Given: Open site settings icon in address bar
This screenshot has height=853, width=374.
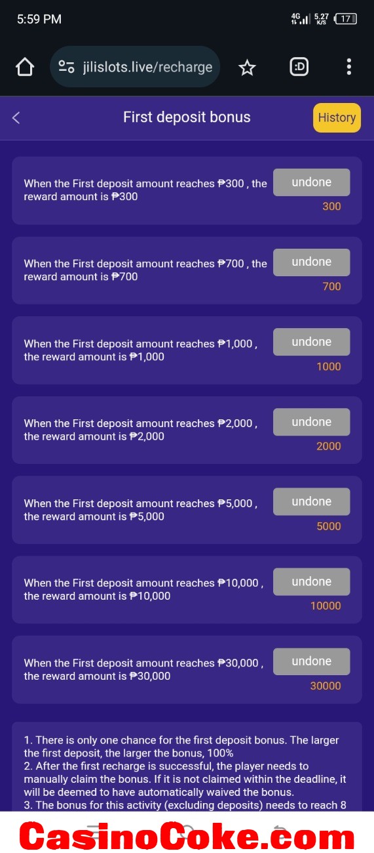Looking at the screenshot, I should tap(66, 67).
